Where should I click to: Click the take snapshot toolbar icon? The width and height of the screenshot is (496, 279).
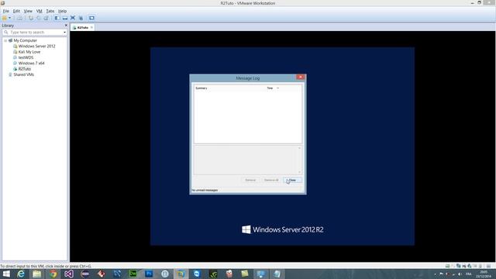tap(31, 18)
